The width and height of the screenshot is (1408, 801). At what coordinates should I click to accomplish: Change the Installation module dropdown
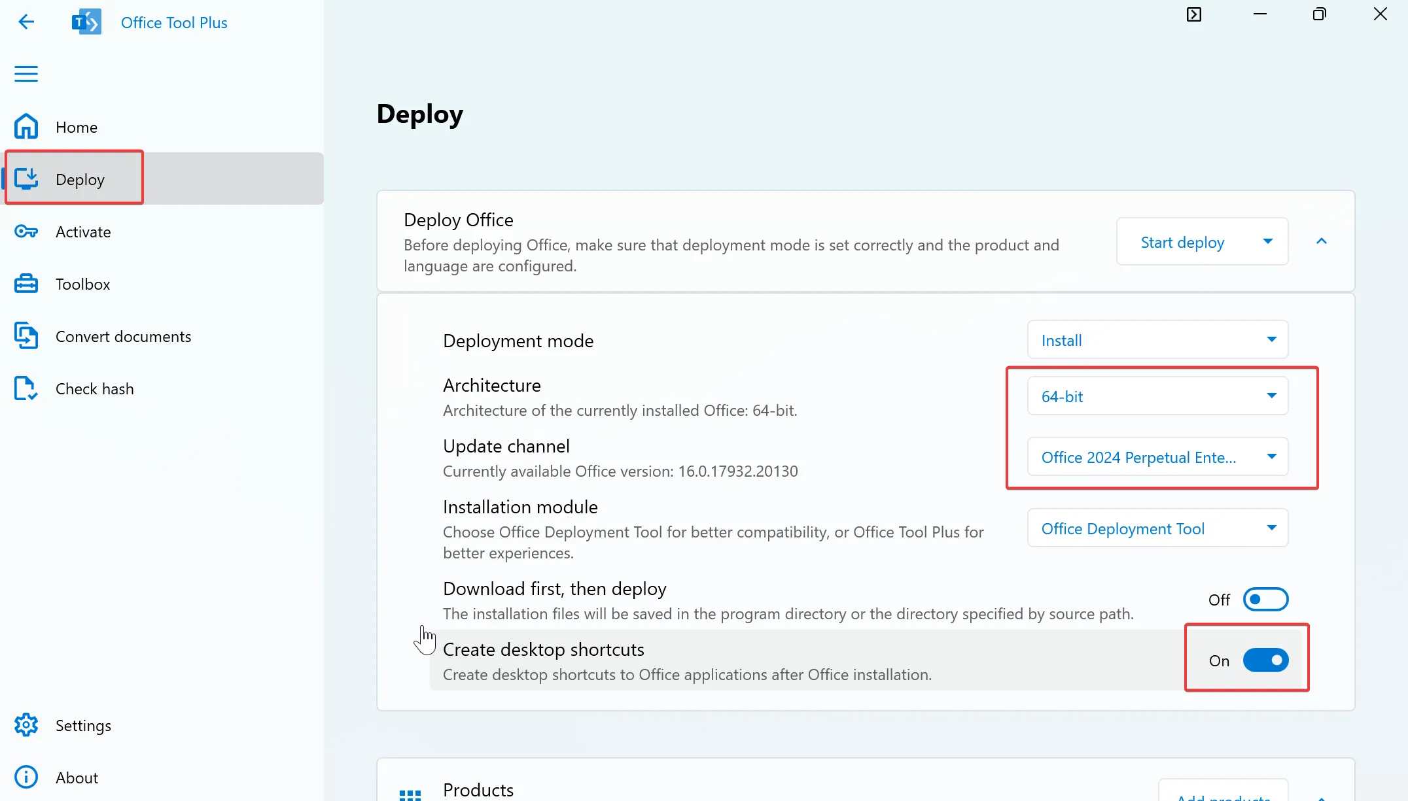pos(1157,528)
